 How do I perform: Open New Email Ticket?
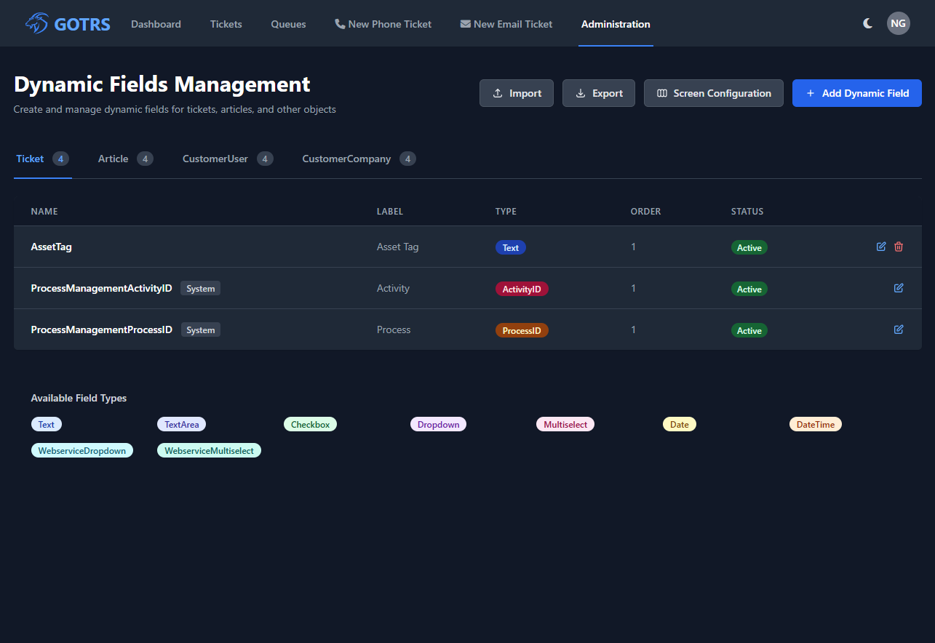tap(506, 24)
